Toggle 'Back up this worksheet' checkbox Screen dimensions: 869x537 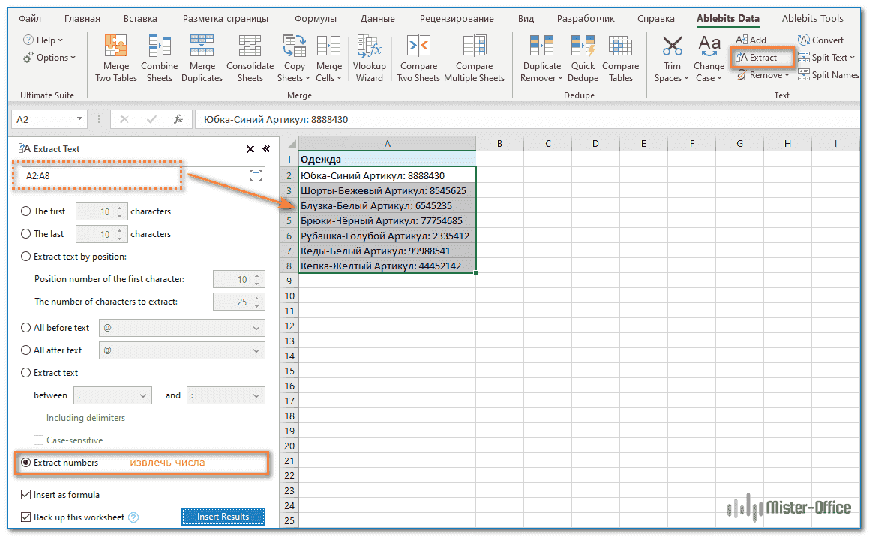click(26, 517)
